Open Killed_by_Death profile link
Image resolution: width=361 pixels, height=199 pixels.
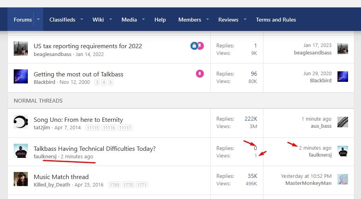[52, 185]
